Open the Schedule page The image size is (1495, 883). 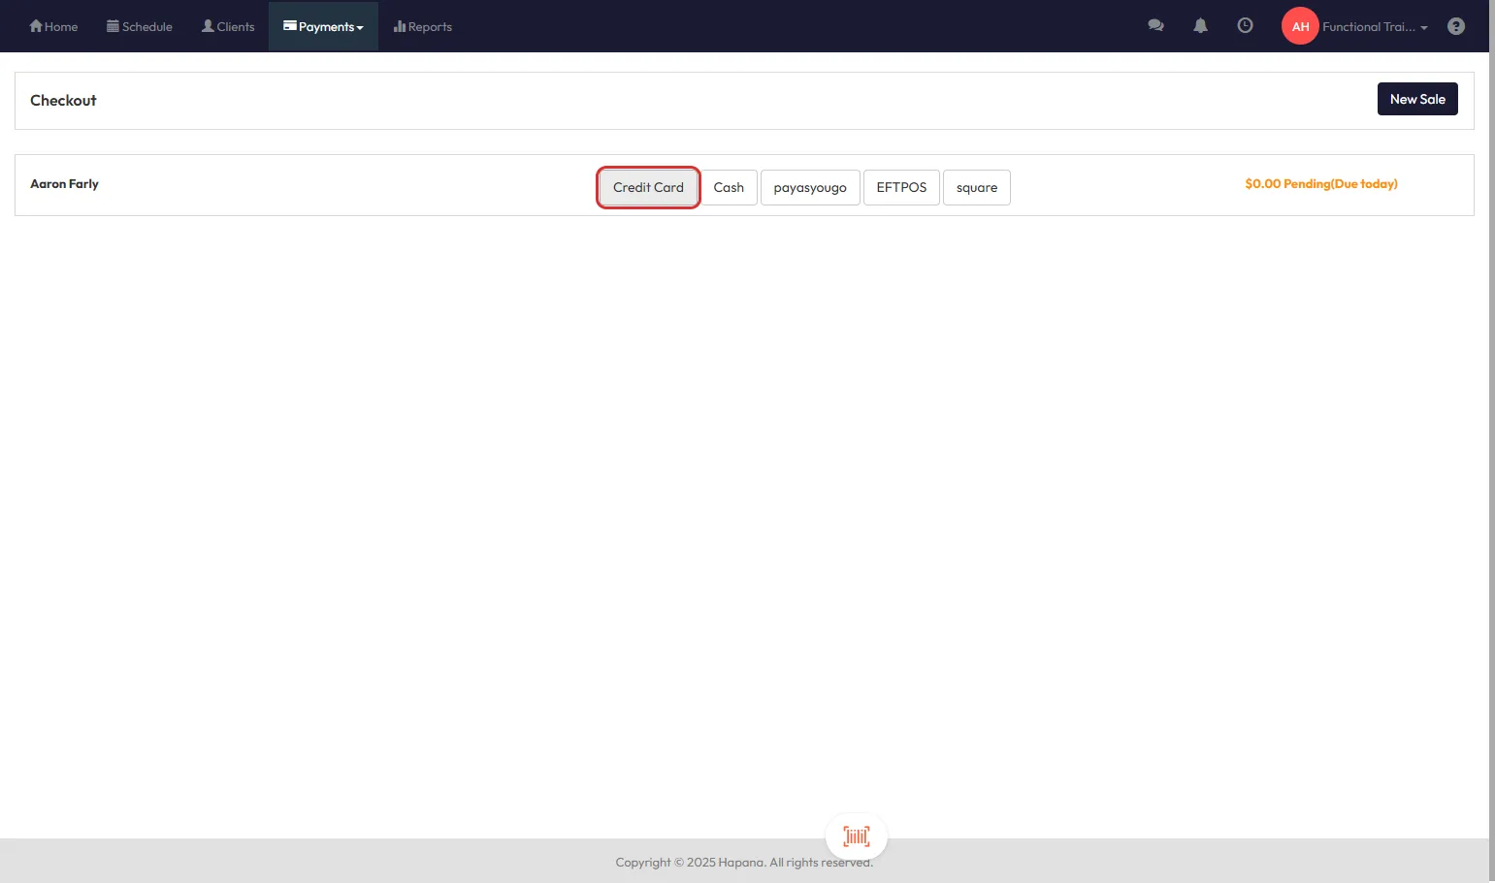[140, 26]
